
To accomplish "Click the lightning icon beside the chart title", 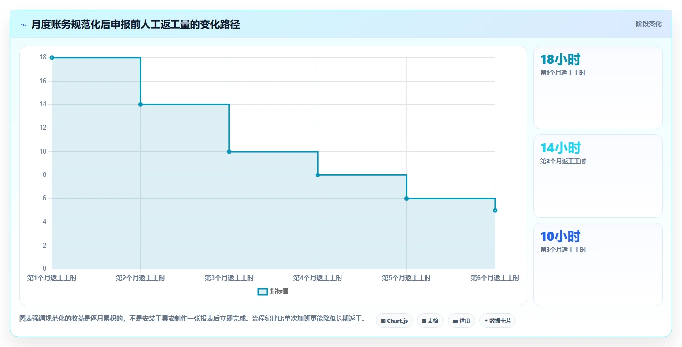I will coord(24,25).
